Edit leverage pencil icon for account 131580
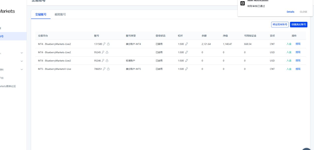The height and width of the screenshot is (150, 314). click(x=186, y=44)
